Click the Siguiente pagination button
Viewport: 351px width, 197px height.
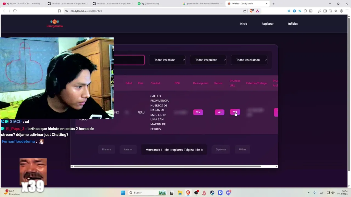click(x=221, y=149)
